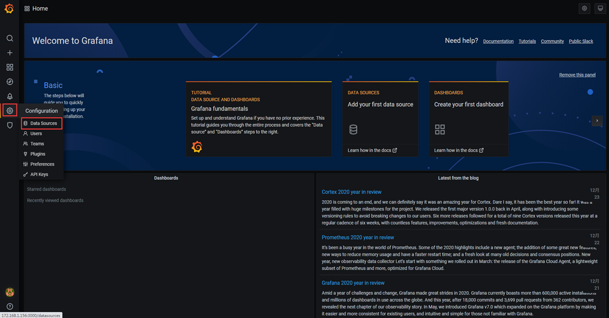Open the search magnifier in sidebar

[10, 38]
